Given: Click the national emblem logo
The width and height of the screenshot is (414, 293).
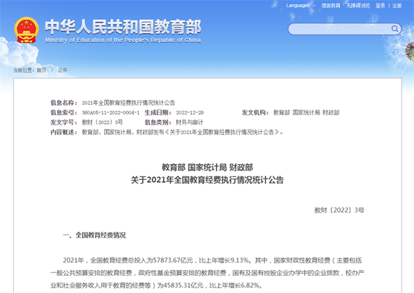Looking at the screenshot, I should pos(26,30).
